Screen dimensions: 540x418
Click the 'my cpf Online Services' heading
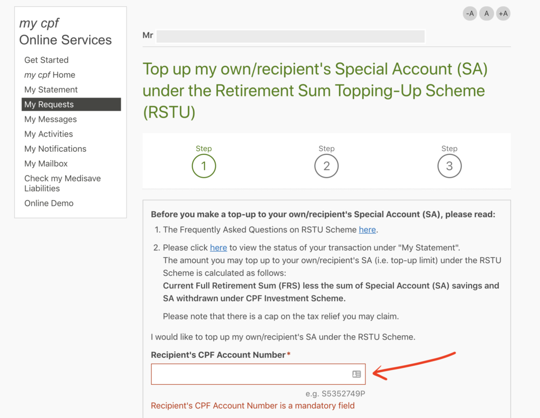point(65,31)
